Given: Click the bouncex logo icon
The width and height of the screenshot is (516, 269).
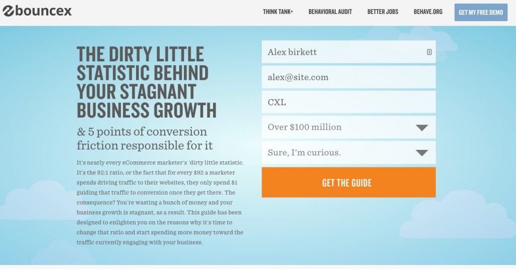Looking at the screenshot, I should pos(8,11).
